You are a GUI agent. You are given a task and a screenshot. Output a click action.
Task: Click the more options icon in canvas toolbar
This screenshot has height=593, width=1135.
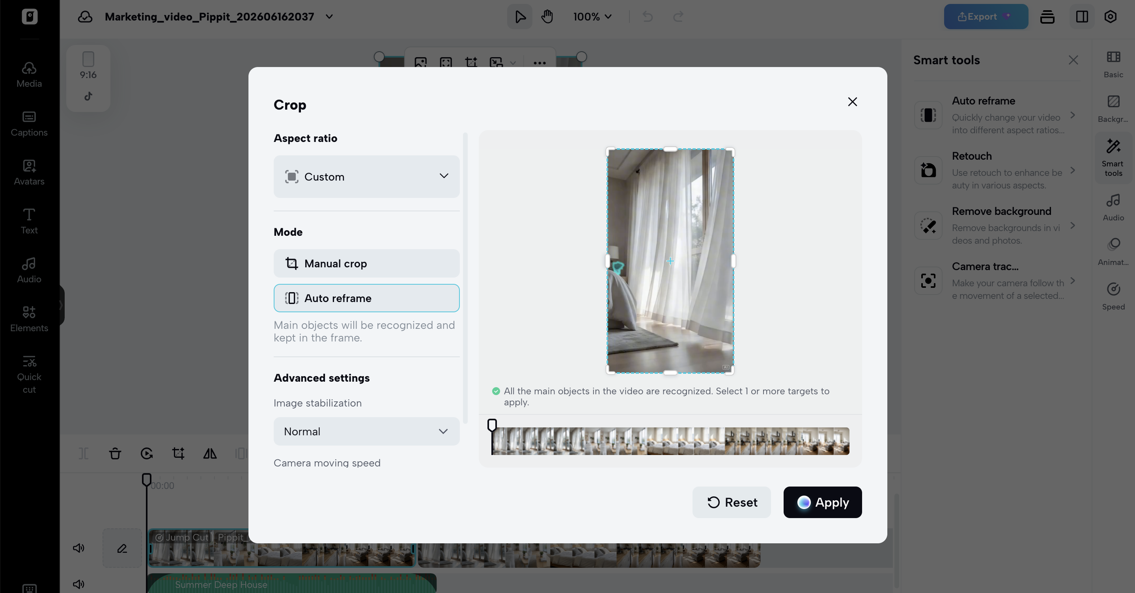[539, 63]
